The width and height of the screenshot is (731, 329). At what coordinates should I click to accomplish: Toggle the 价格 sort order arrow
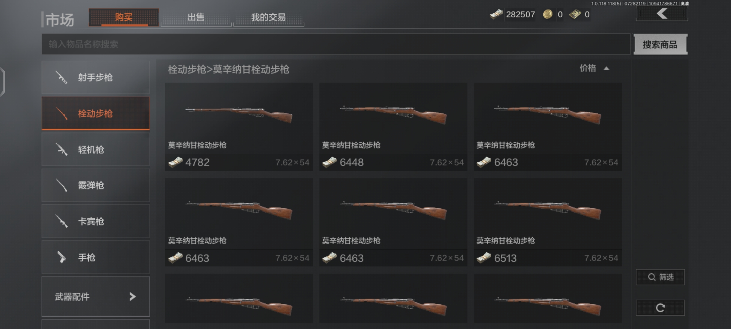click(x=606, y=69)
